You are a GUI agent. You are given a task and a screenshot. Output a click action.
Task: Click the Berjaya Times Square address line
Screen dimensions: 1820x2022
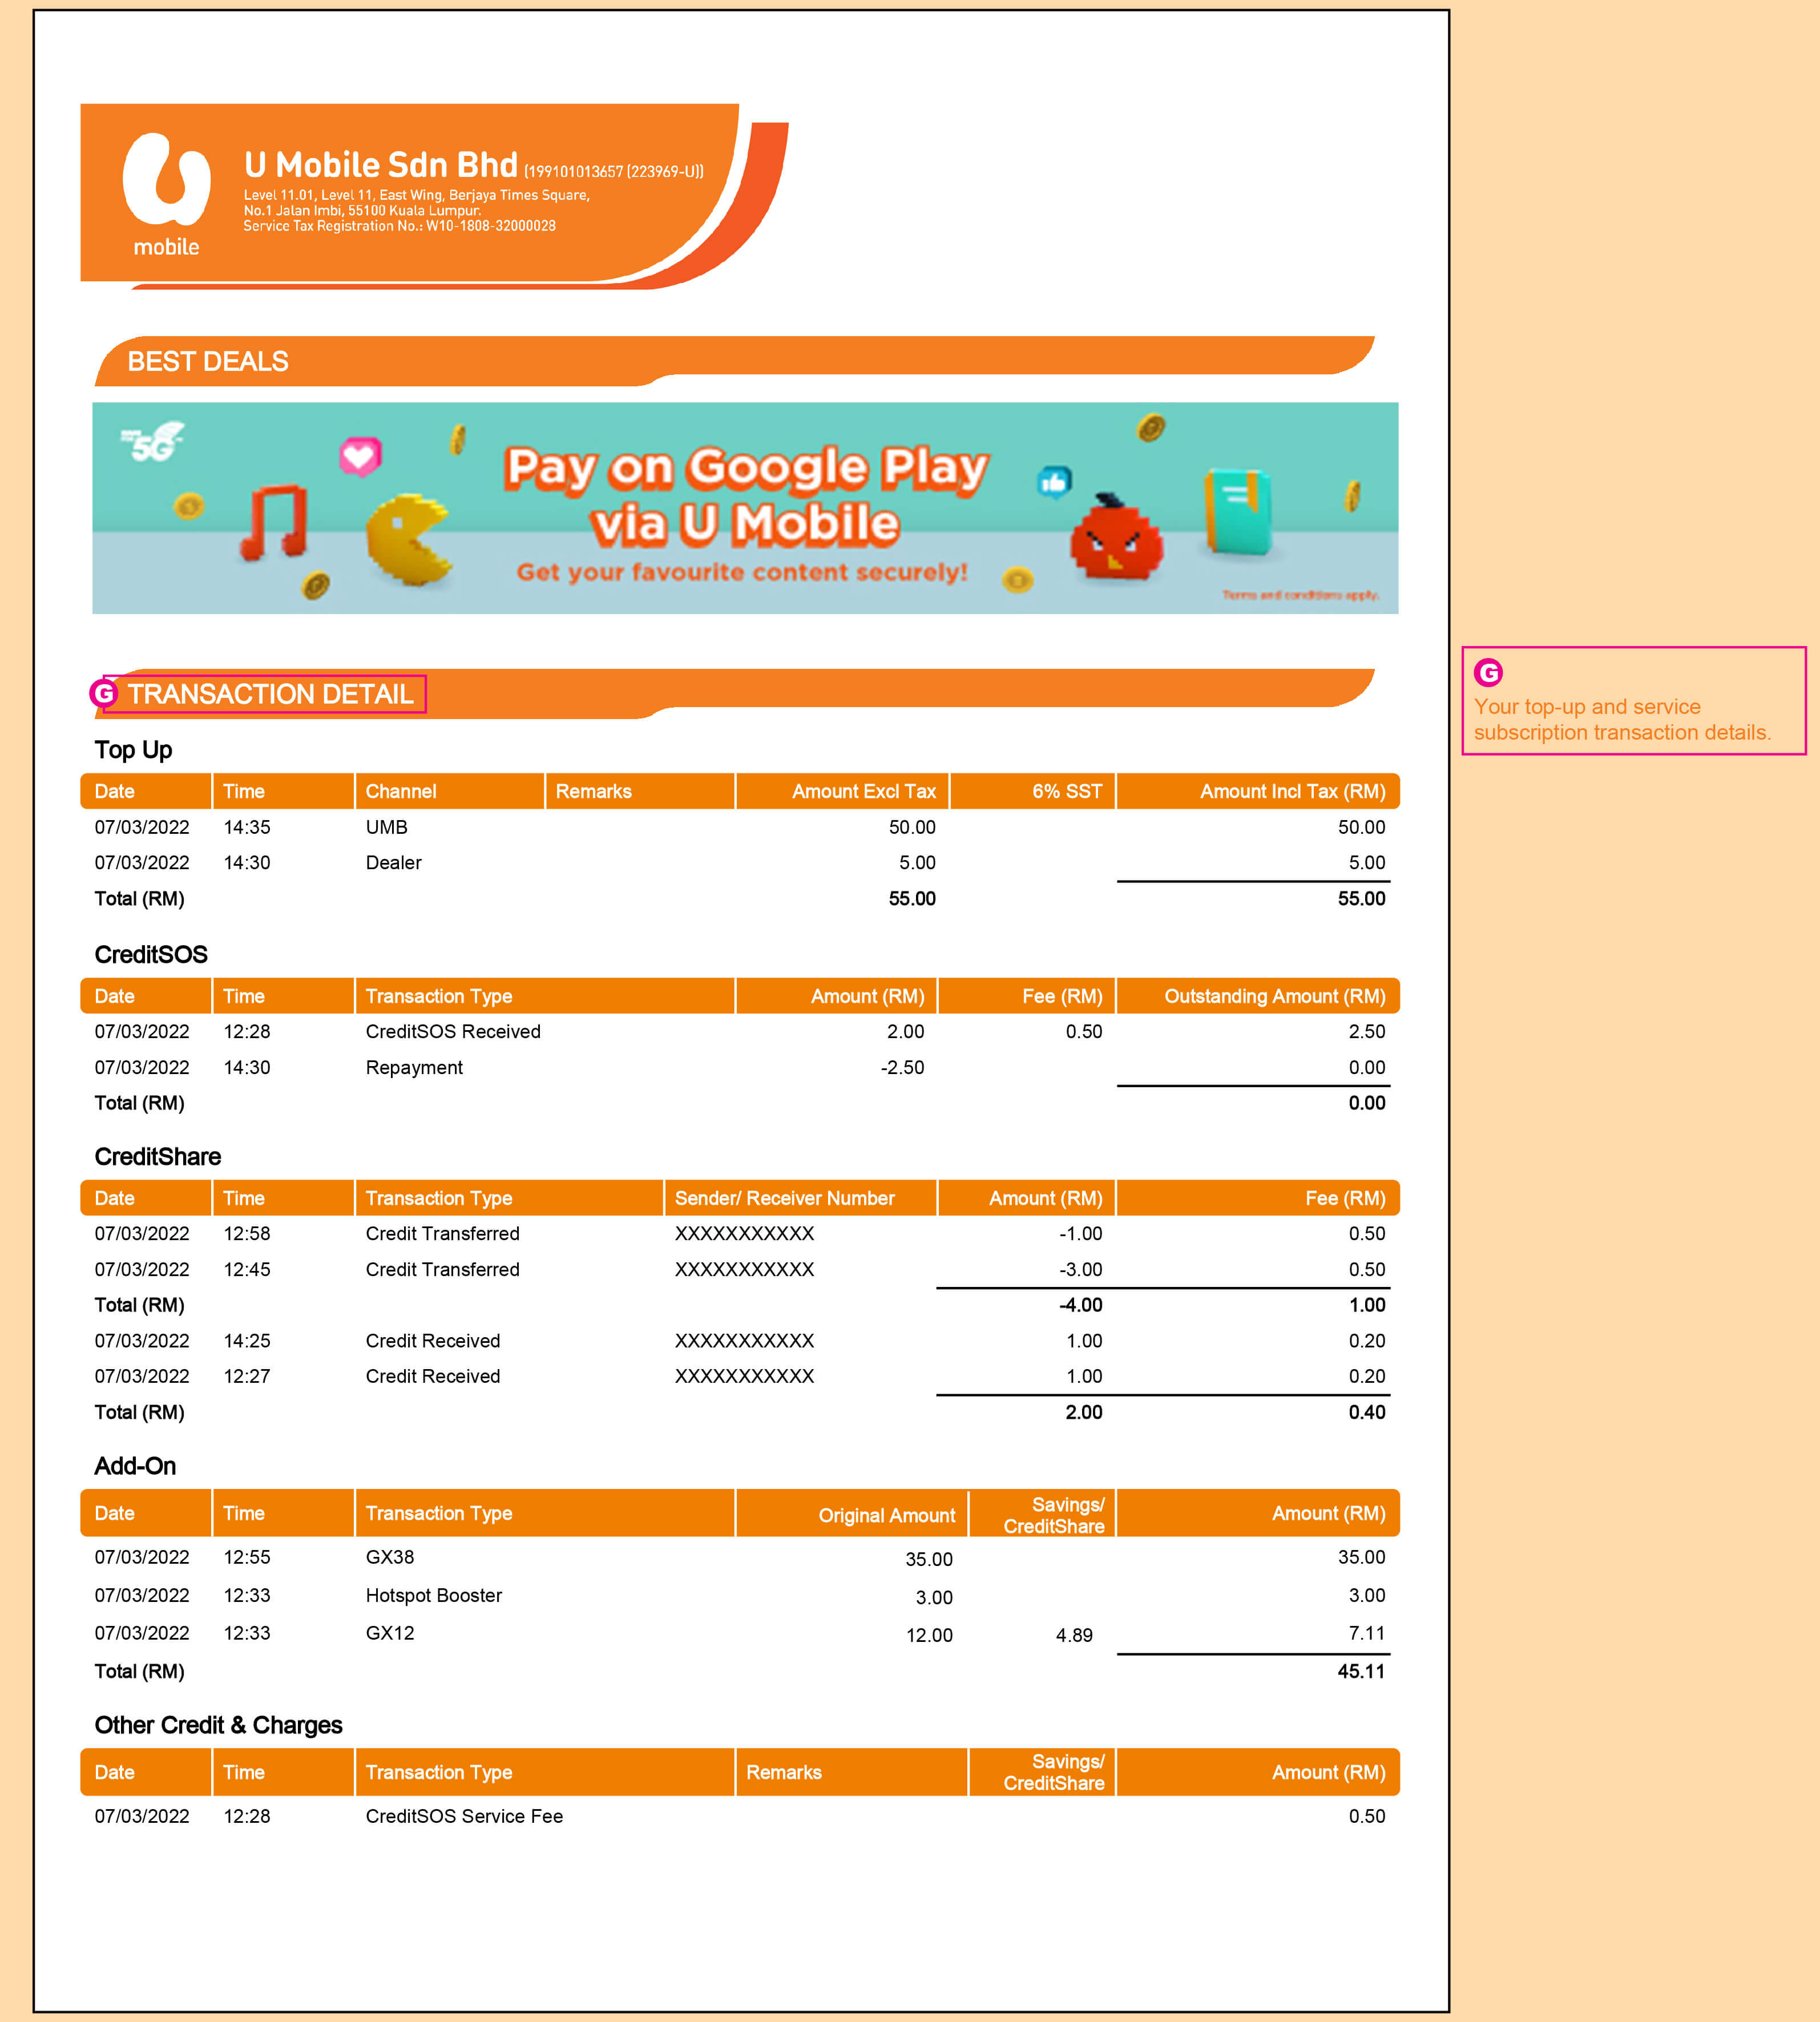point(417,195)
